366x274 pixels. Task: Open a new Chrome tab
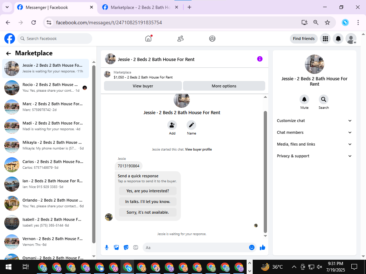tap(189, 7)
